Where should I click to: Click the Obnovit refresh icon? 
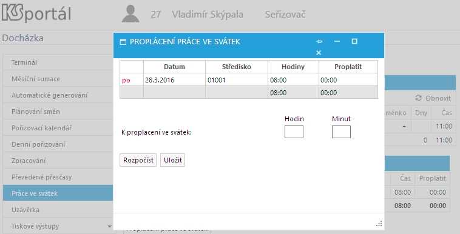coord(419,98)
